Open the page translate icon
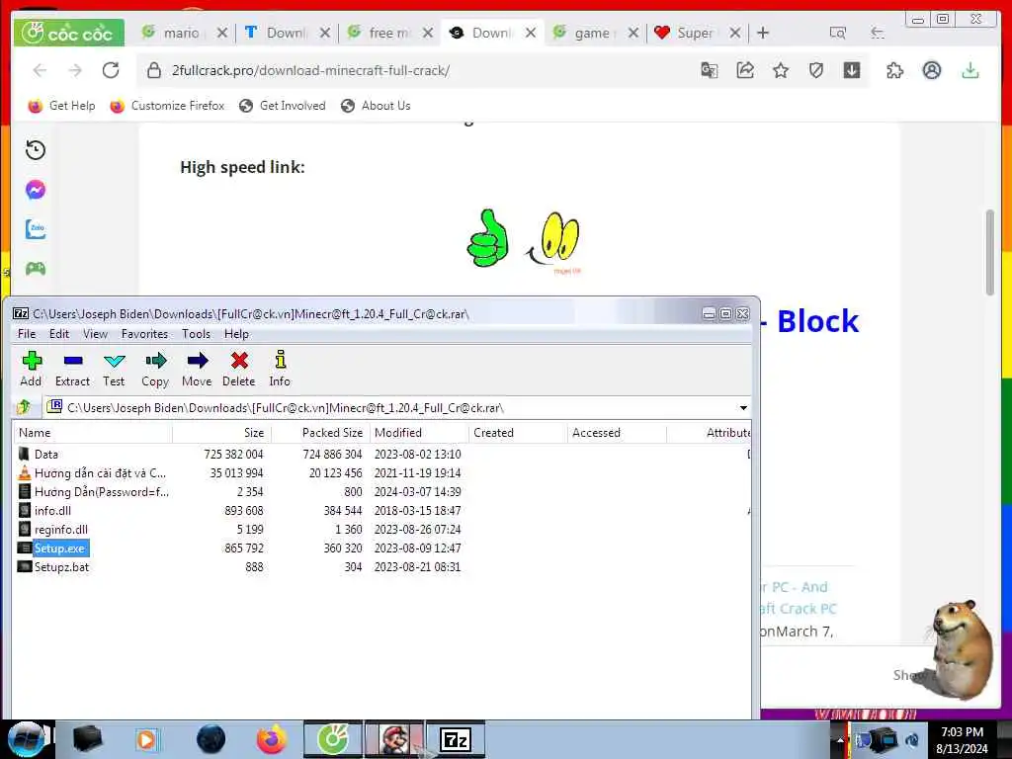This screenshot has width=1012, height=759. [710, 70]
